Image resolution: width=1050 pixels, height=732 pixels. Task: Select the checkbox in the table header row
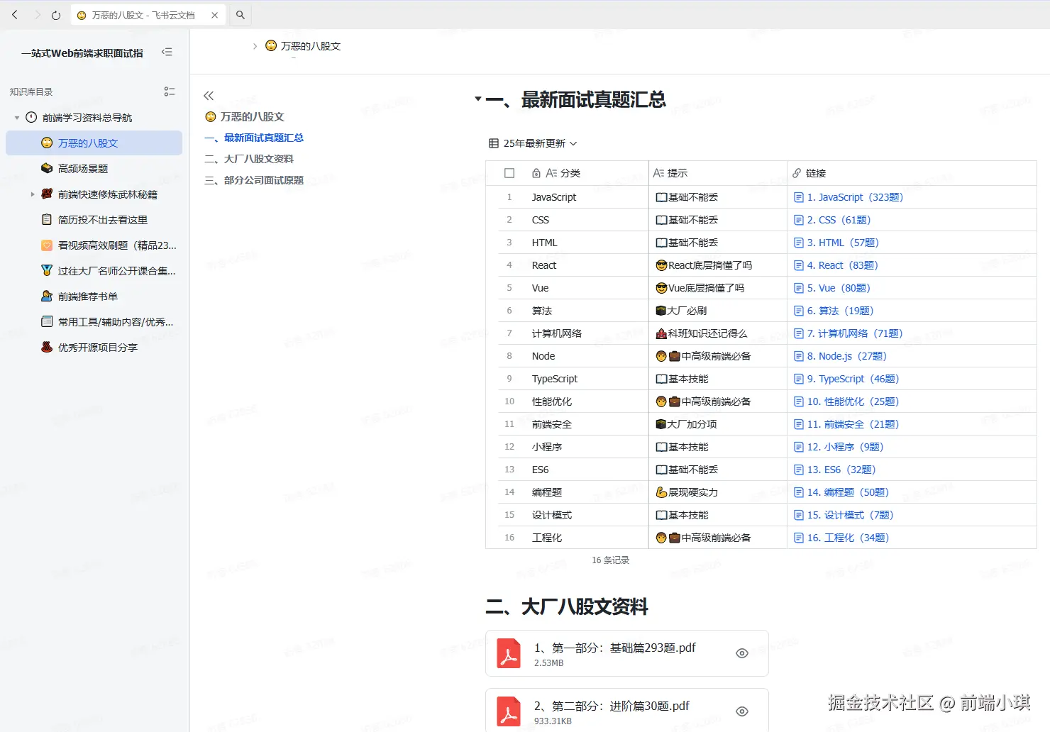click(x=509, y=172)
